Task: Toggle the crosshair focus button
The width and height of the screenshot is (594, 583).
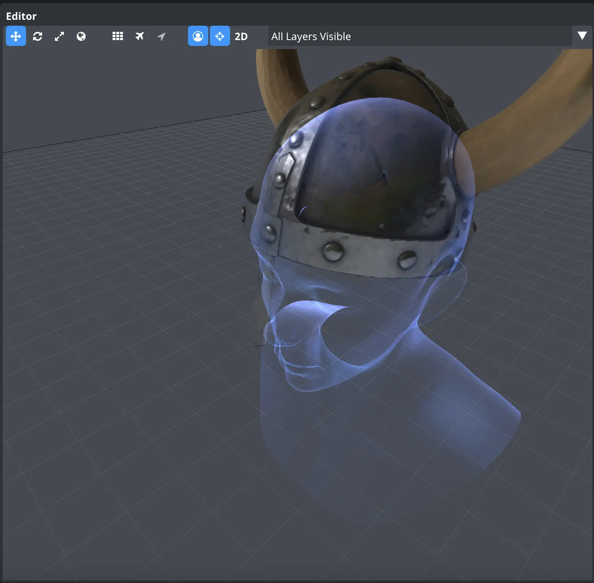Action: (220, 36)
